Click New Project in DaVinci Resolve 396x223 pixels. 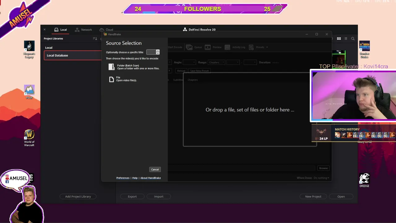(313, 196)
